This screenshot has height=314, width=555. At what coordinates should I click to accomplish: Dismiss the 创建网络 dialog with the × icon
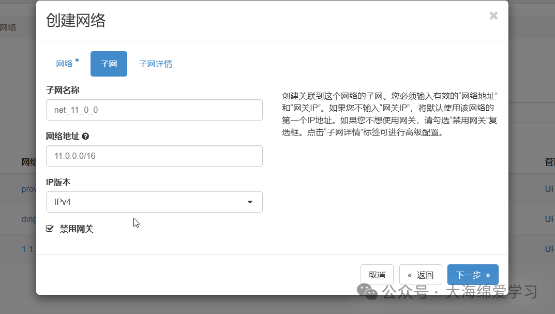coord(493,16)
